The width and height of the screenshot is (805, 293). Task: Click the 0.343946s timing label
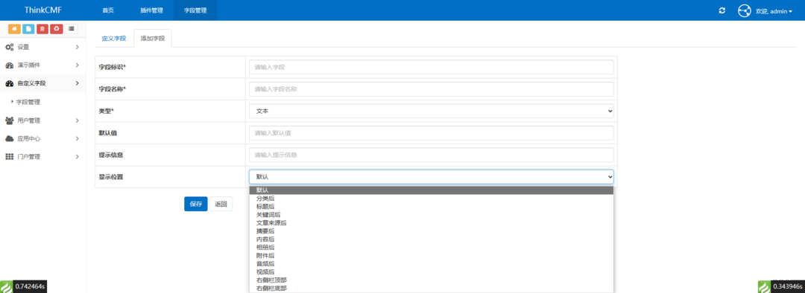coord(788,286)
